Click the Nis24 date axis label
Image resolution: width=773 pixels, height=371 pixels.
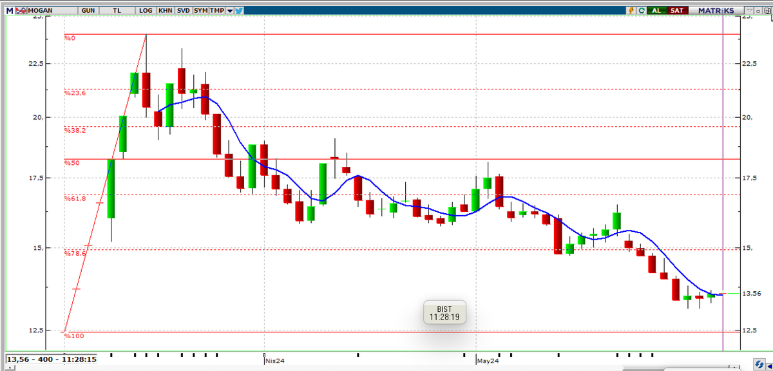[275, 361]
